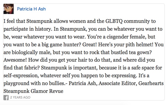Click the 2 YEARS AGO timestamp
The width and height of the screenshot is (167, 105).
point(20,97)
